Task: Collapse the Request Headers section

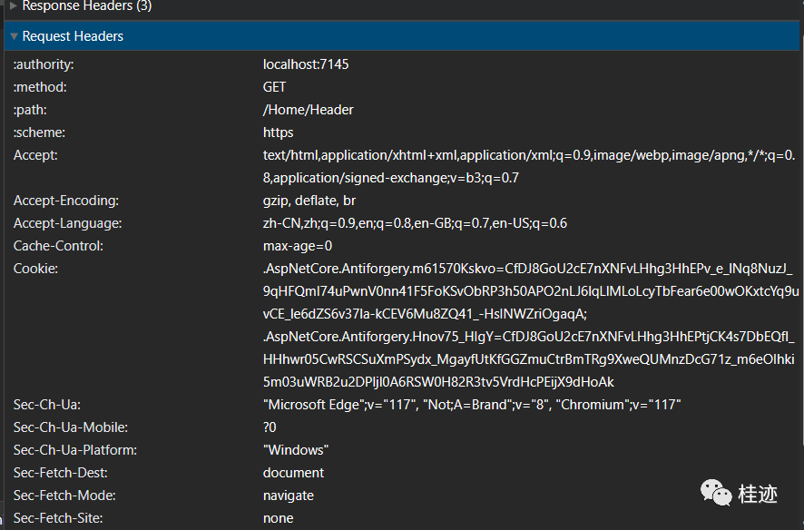Action: click(15, 36)
